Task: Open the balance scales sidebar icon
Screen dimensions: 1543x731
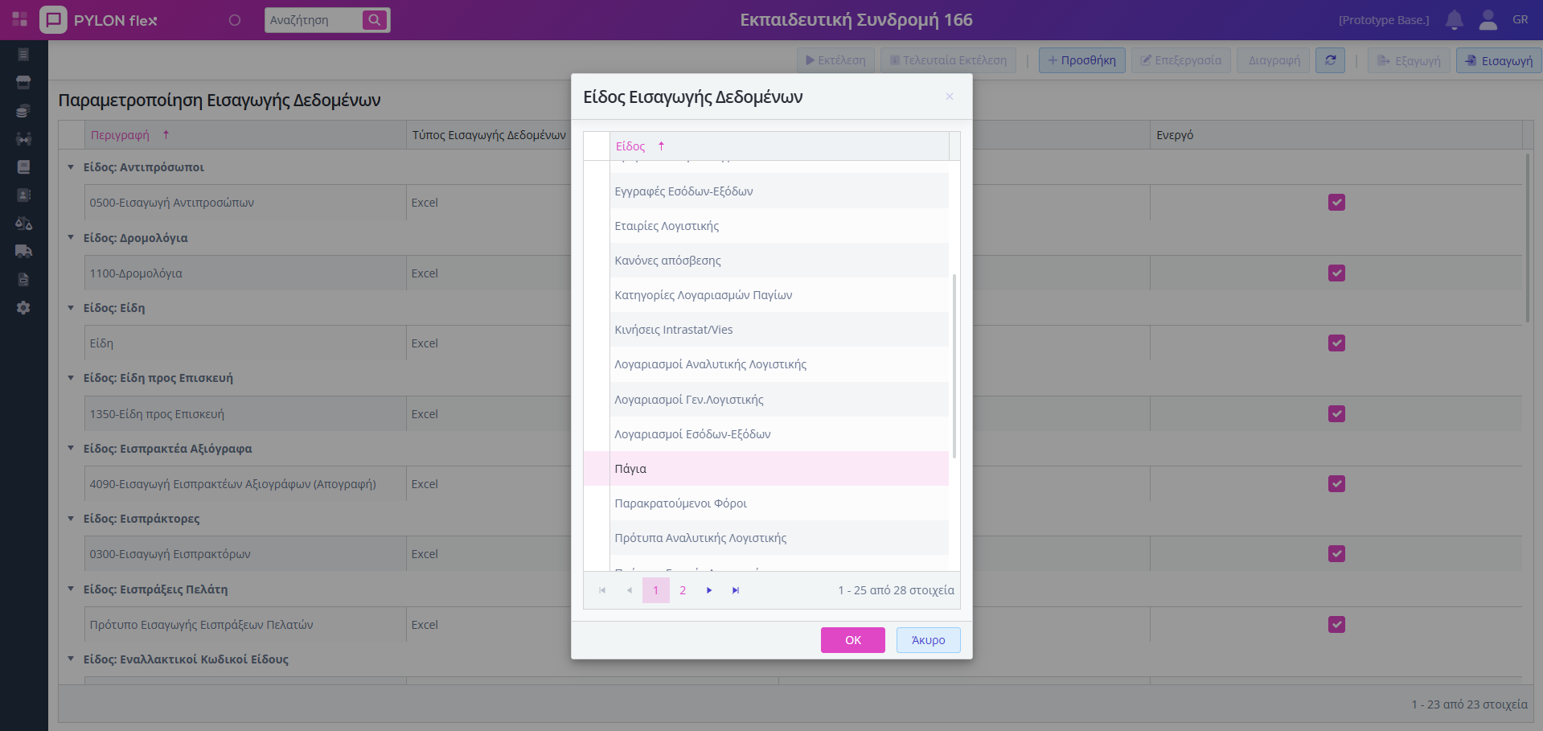Action: click(23, 224)
